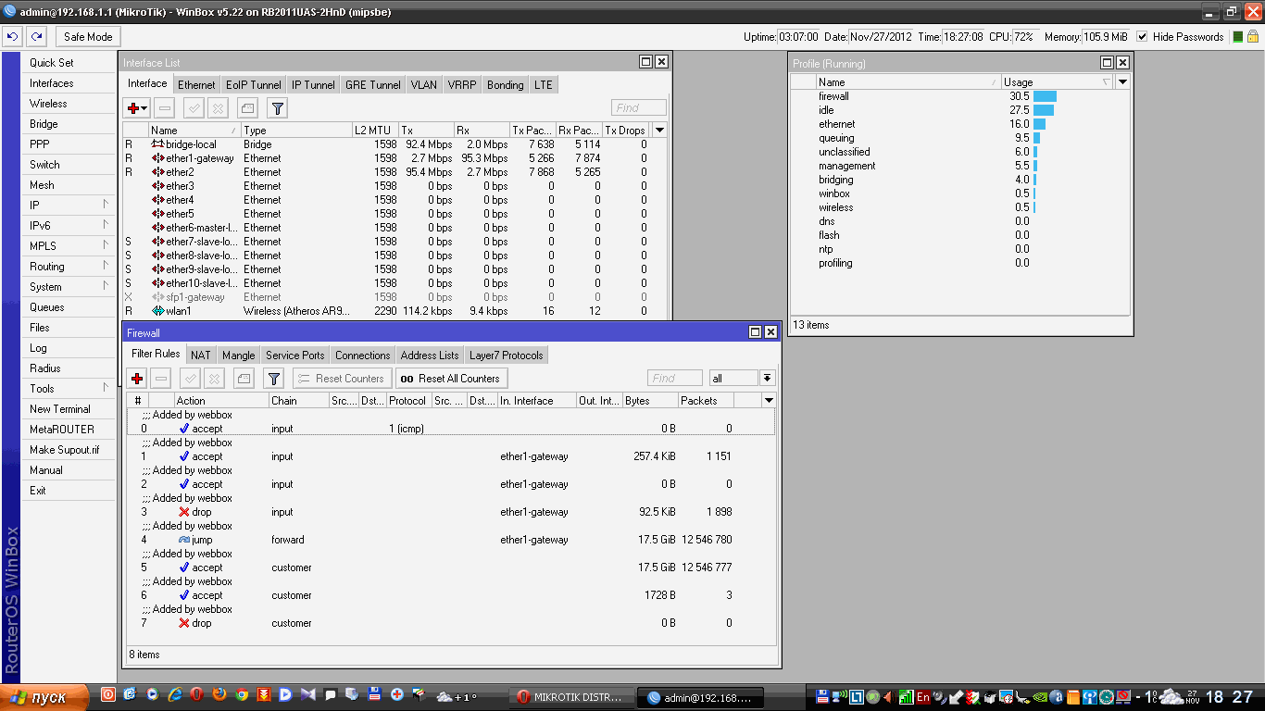The width and height of the screenshot is (1265, 711).
Task: Click Remove minus icon in Interface List
Action: click(164, 108)
